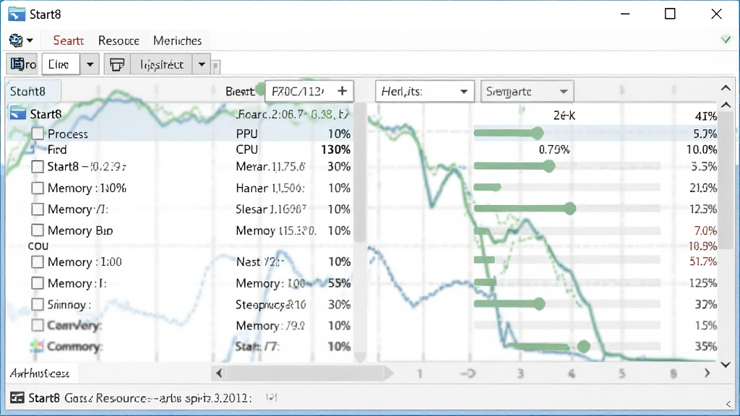Image resolution: width=740 pixels, height=416 pixels.
Task: Click the colorful icon beside Commory row
Action: pos(37,347)
